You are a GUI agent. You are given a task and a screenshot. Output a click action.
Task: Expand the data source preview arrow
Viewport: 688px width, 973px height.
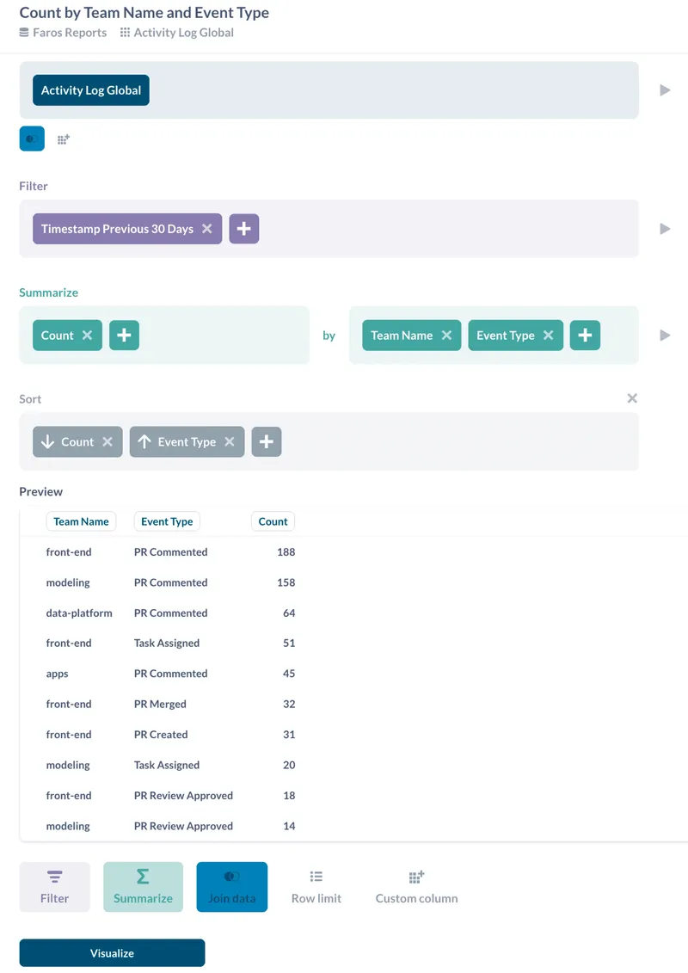666,89
